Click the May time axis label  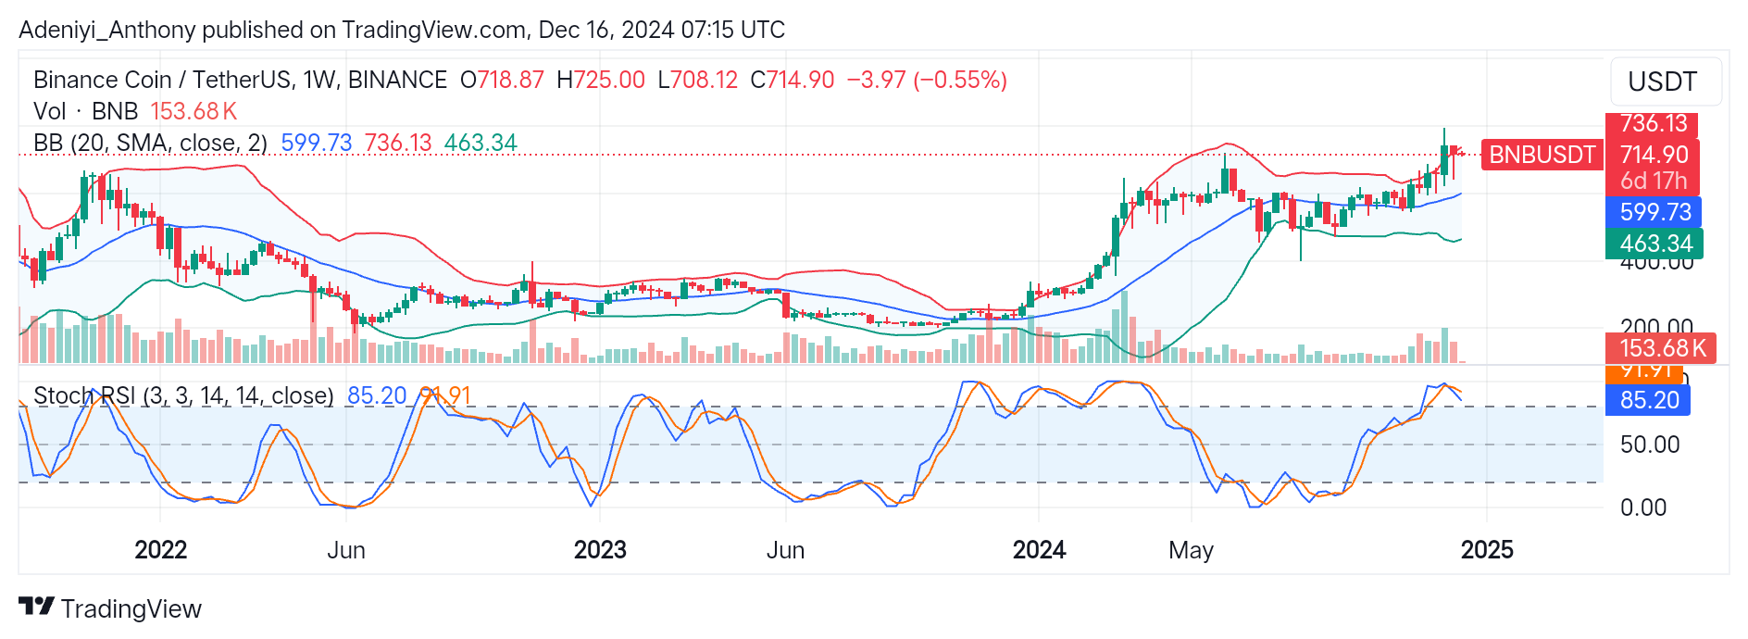1191,550
